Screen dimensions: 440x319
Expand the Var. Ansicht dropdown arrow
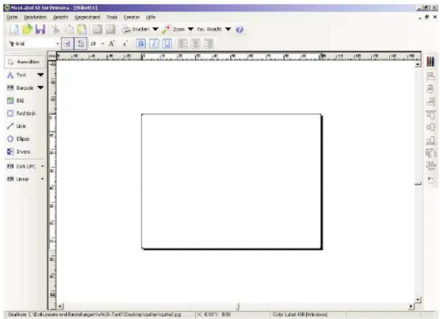click(228, 29)
